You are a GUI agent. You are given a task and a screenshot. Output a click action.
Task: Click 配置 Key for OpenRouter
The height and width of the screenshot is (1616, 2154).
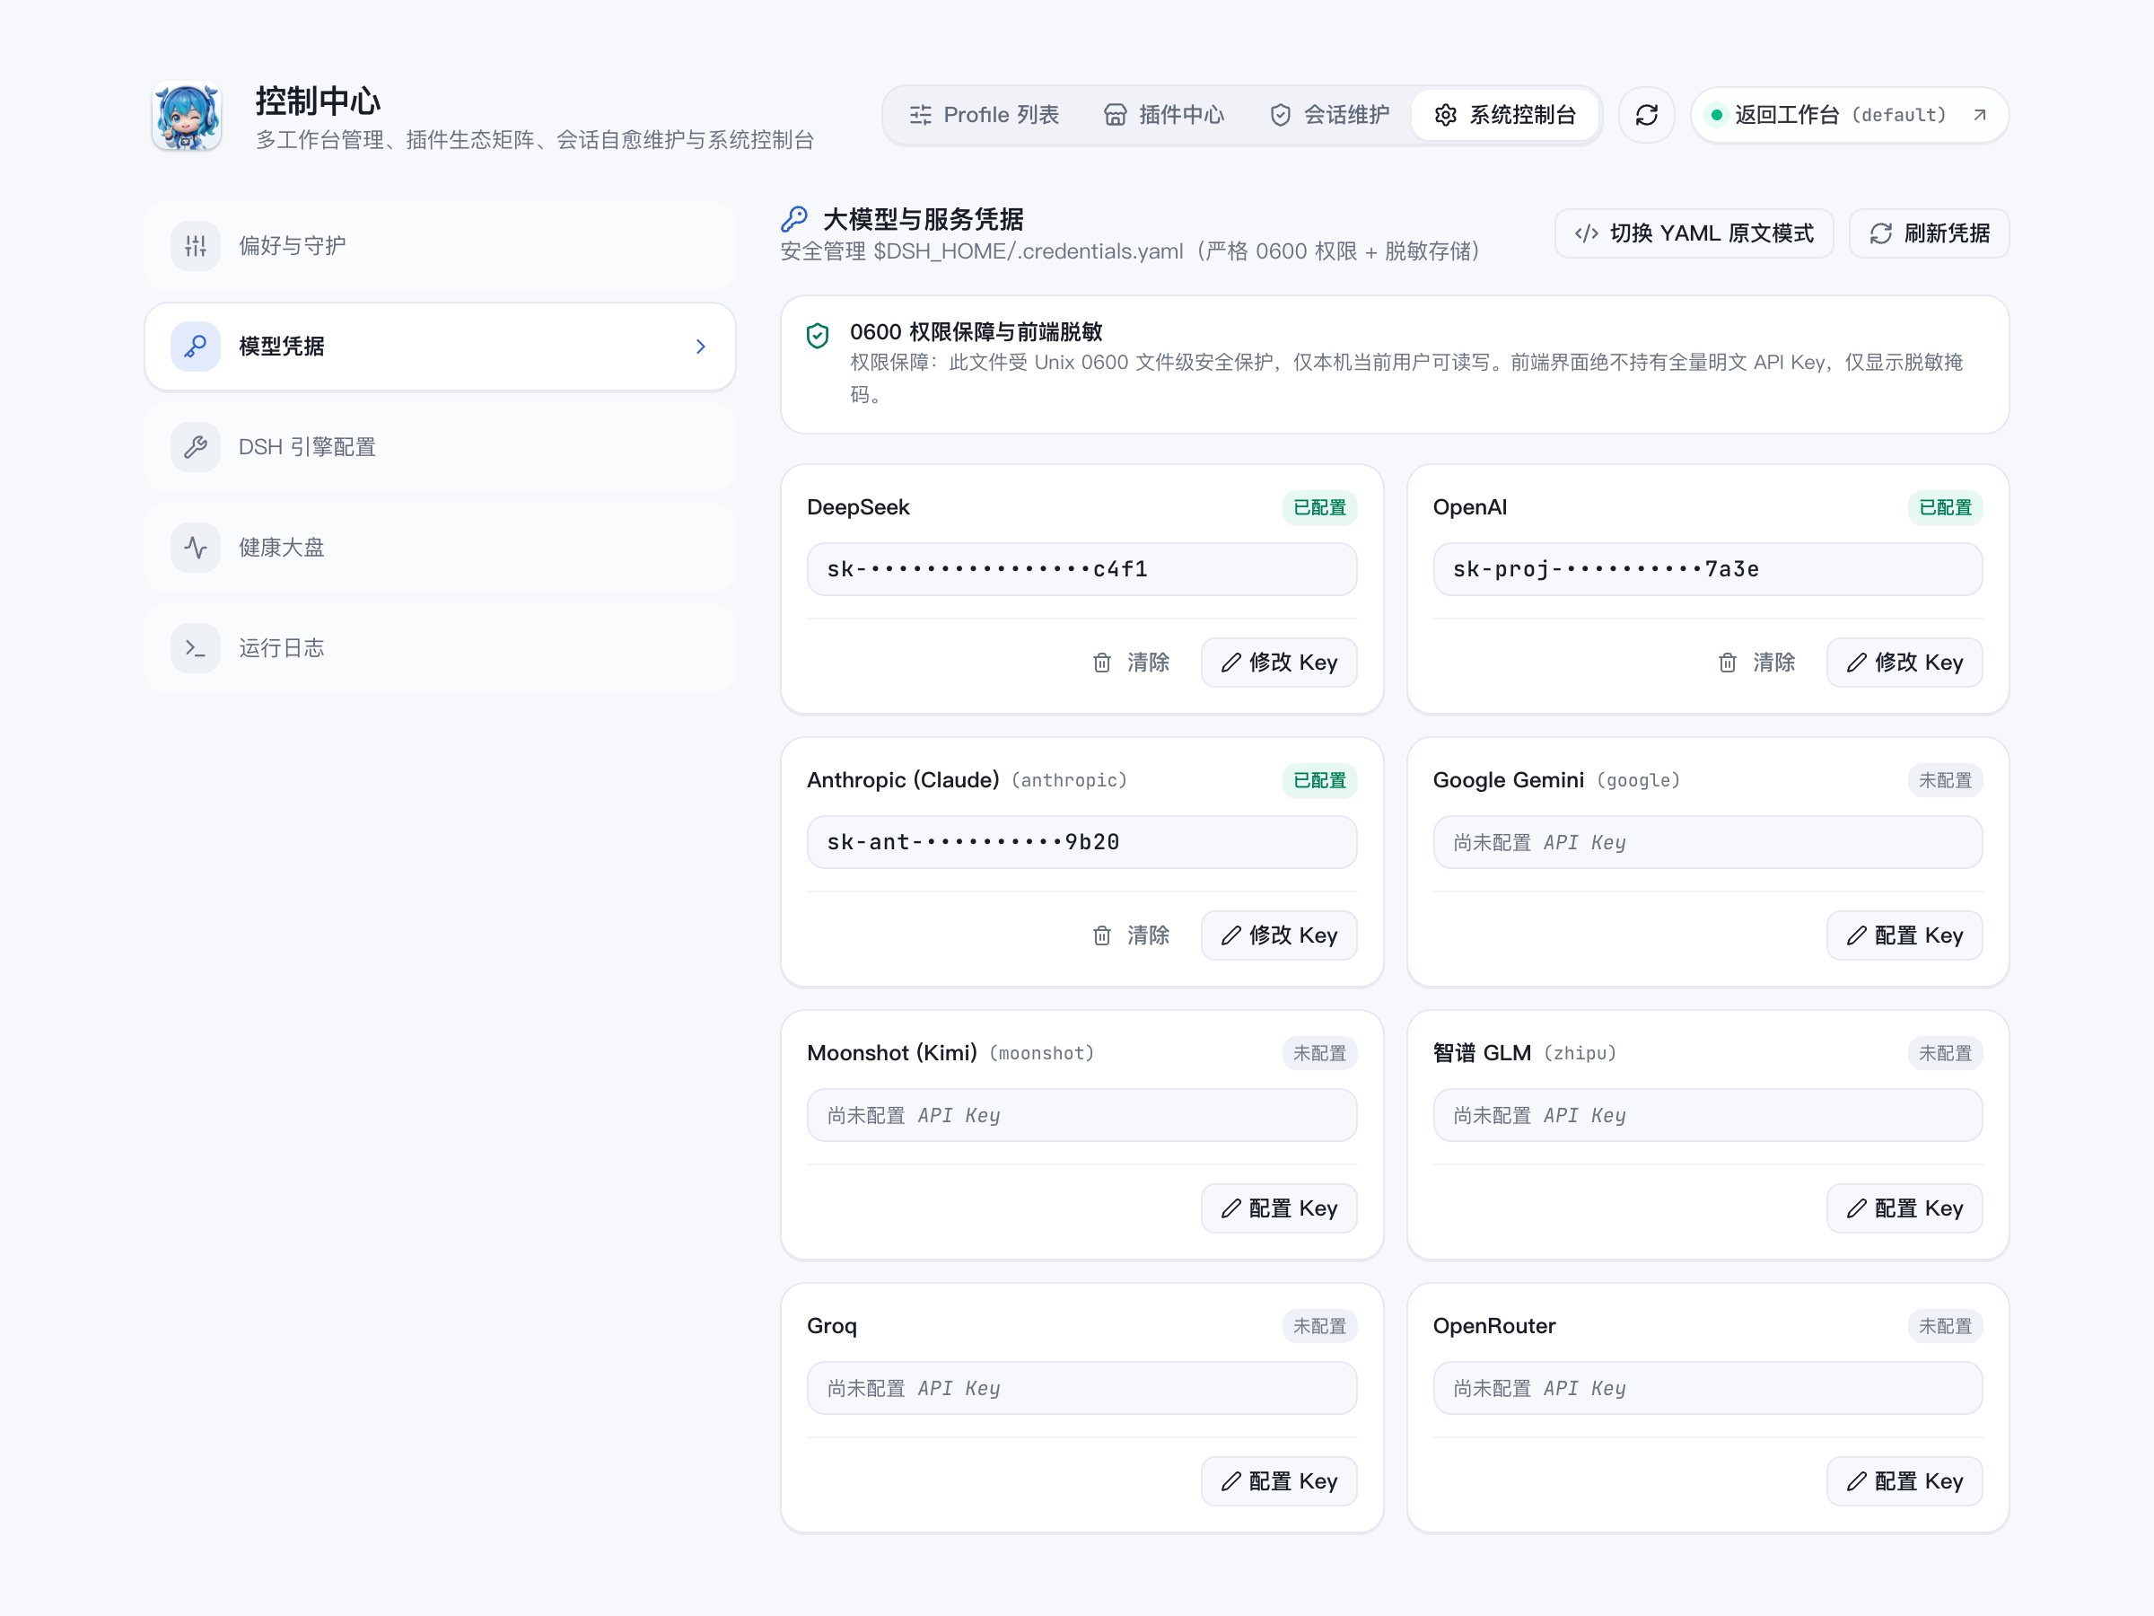[x=1904, y=1481]
